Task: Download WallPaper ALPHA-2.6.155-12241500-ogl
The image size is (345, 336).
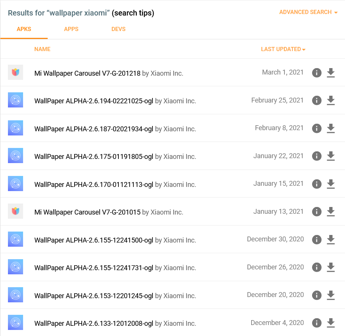Action: click(331, 240)
